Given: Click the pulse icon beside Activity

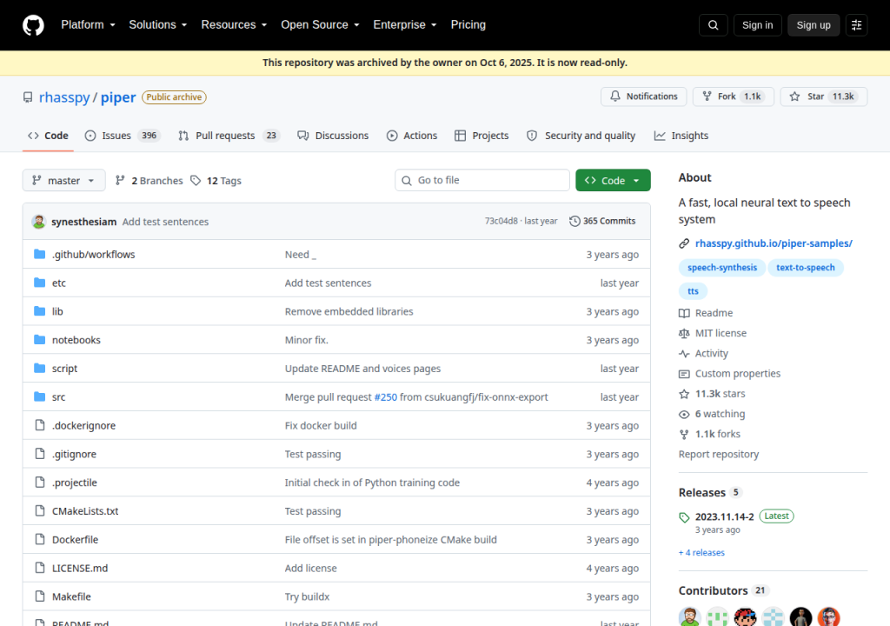Looking at the screenshot, I should [x=684, y=354].
